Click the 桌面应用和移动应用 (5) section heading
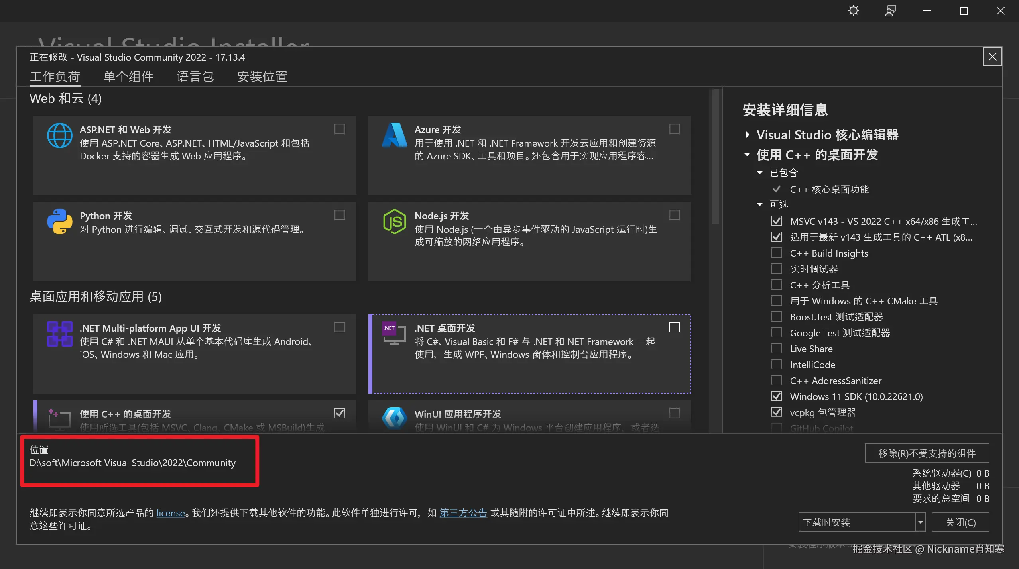The height and width of the screenshot is (569, 1019). (x=96, y=297)
